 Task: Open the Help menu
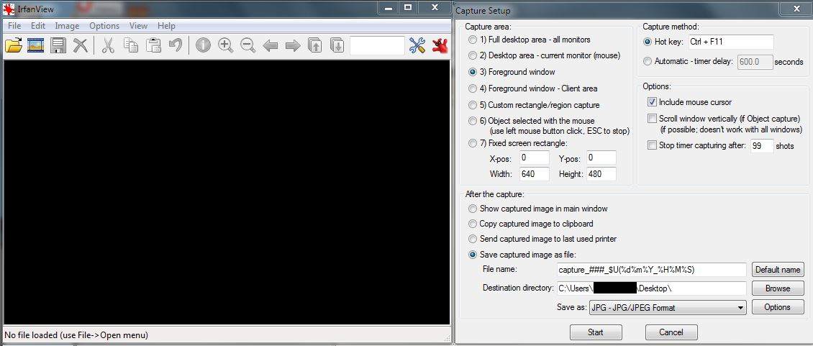pos(166,25)
